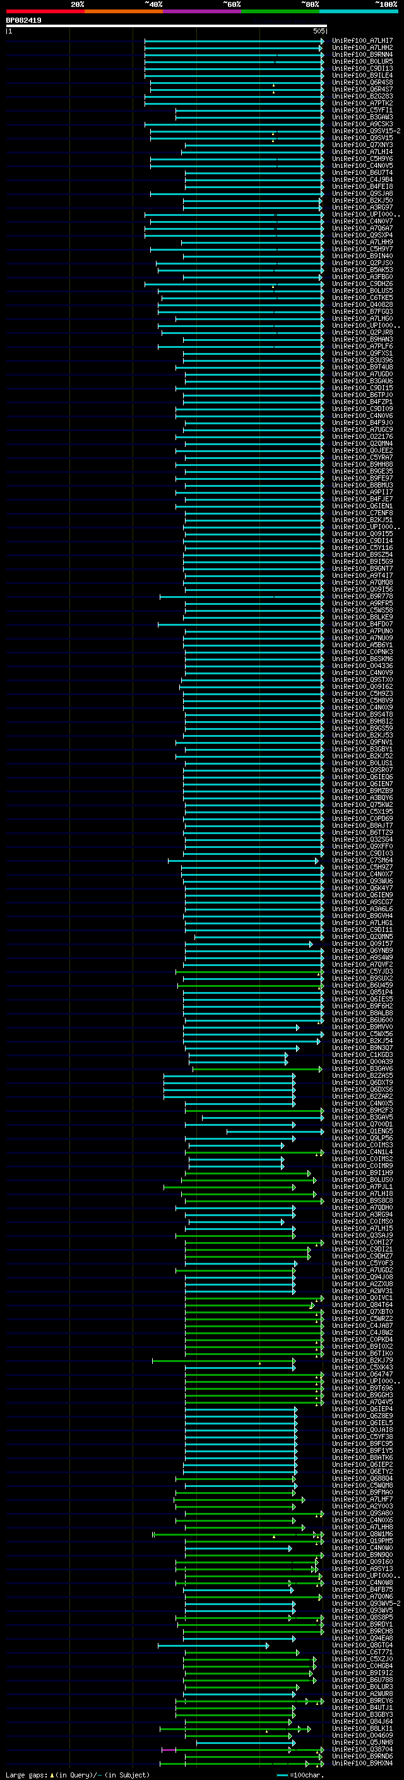The image size is (404, 1780).
Task: Click the UniRef100_Q1EN65 entry
Action: tap(362, 1131)
